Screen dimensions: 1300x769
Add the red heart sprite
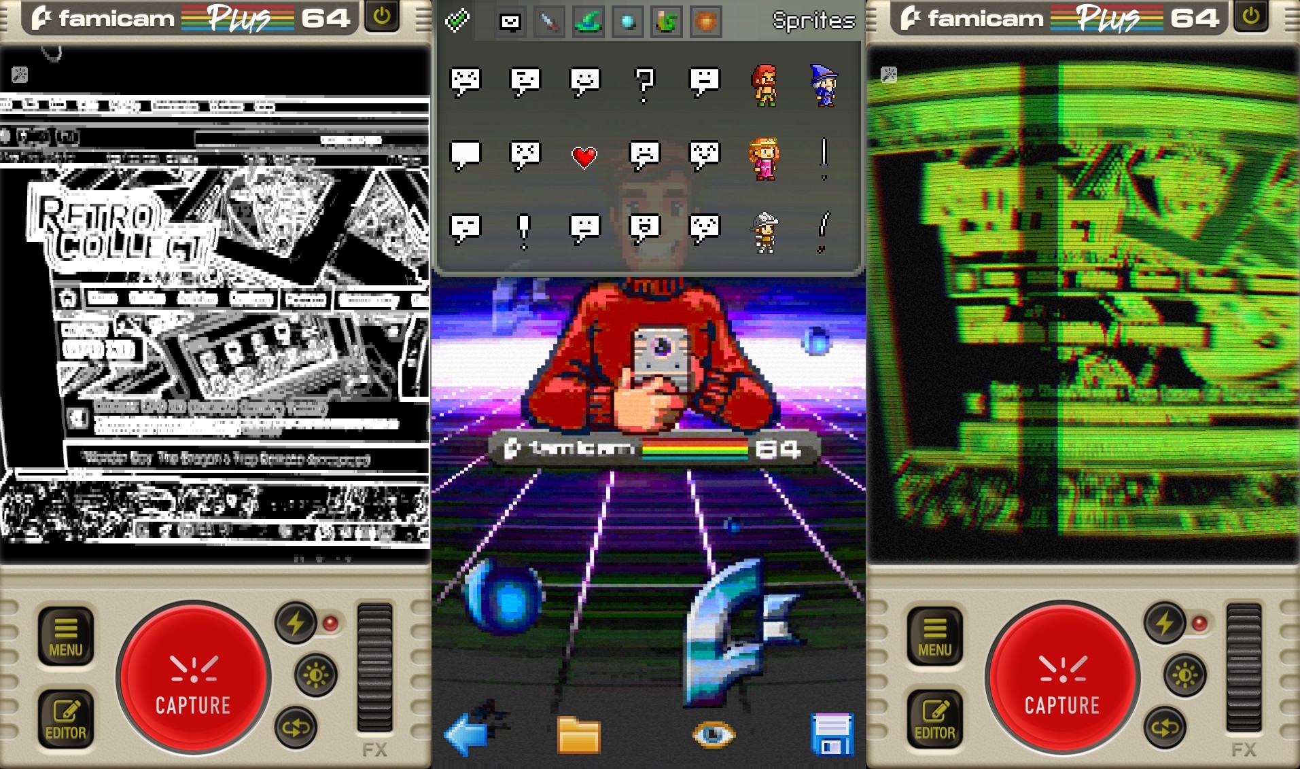coord(584,158)
